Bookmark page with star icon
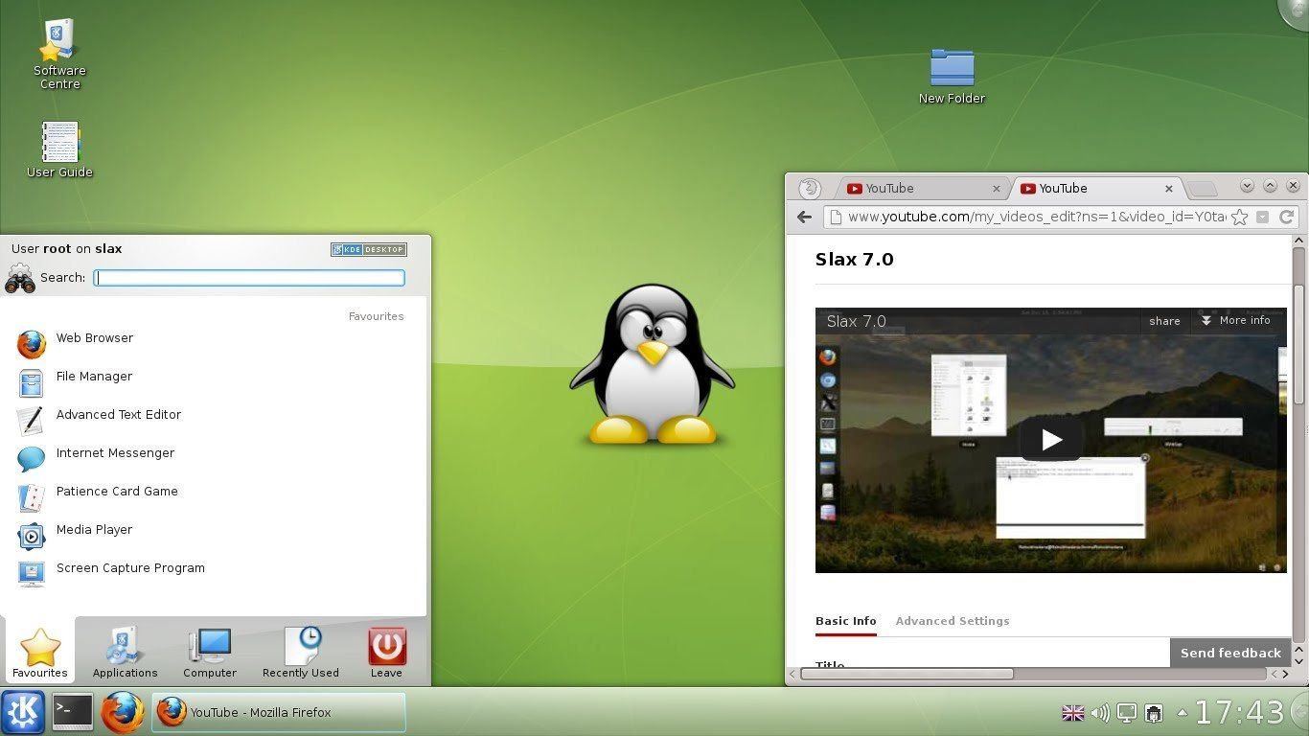 (x=1240, y=217)
